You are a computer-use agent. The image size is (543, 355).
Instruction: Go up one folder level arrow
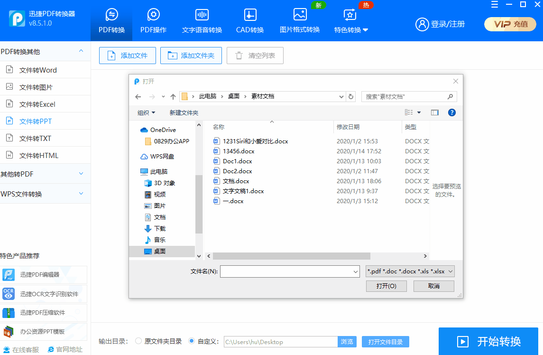[173, 96]
